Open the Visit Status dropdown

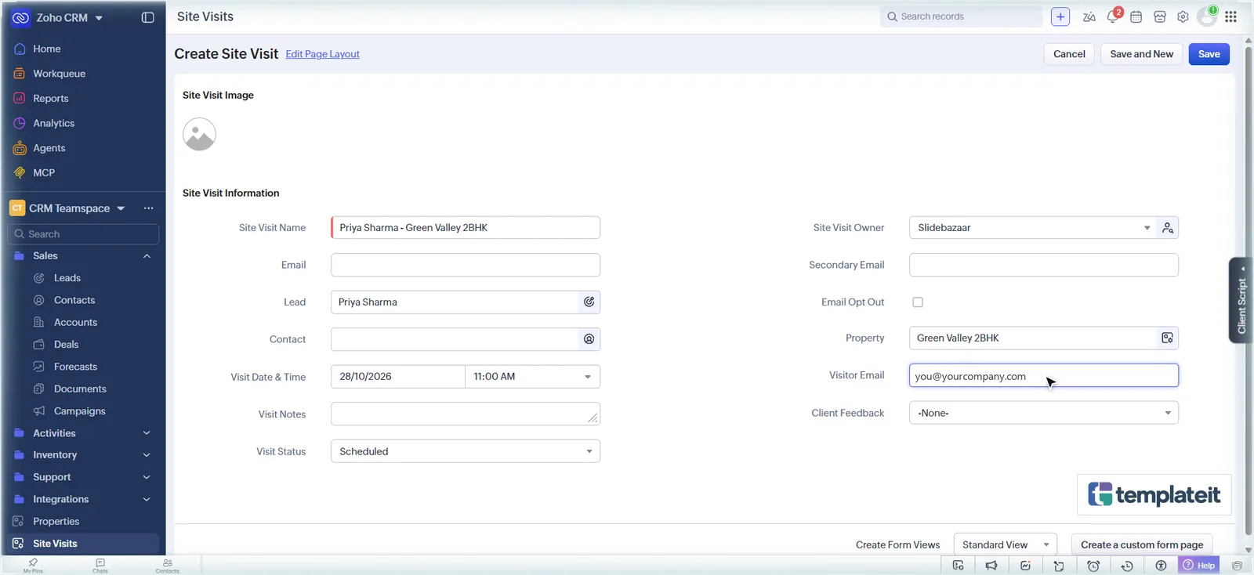[466, 451]
